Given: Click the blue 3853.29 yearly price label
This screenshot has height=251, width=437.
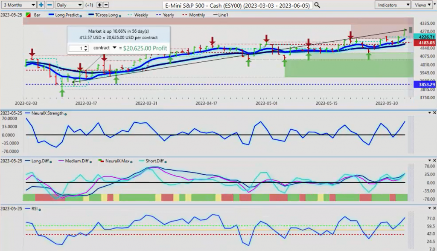Looking at the screenshot, I should [425, 84].
